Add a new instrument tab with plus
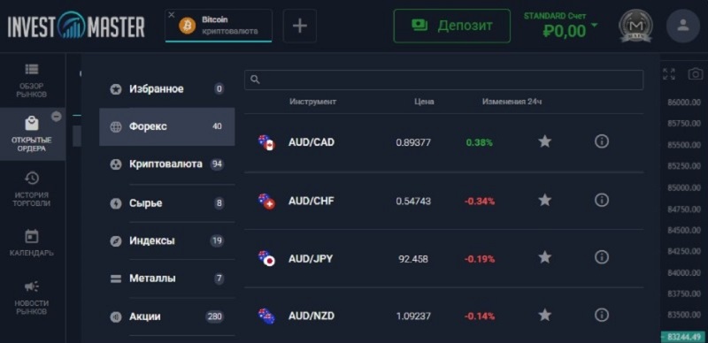 tap(300, 26)
